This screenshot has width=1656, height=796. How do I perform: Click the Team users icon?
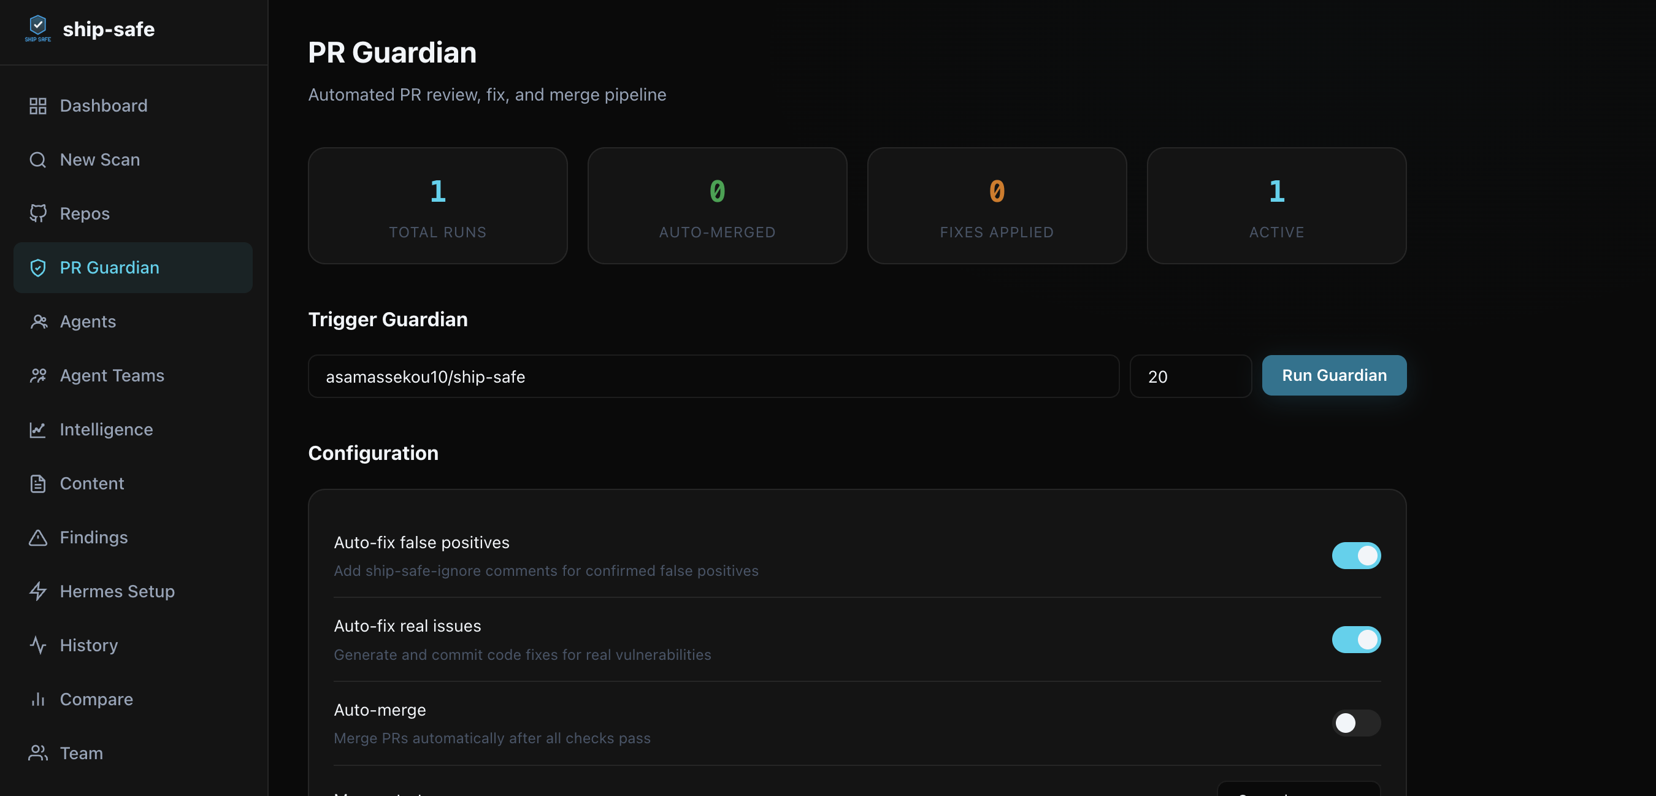pos(38,754)
